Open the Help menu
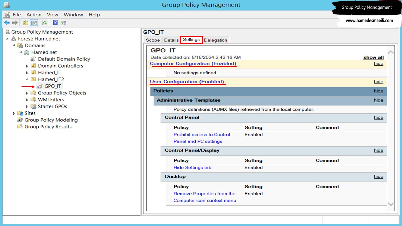402x226 pixels. pos(94,14)
